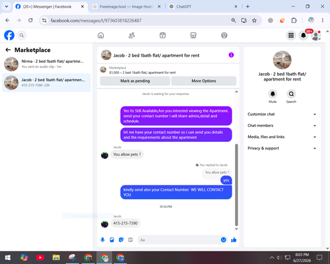
Task: Click the site information icon in address bar
Action: tap(44, 20)
